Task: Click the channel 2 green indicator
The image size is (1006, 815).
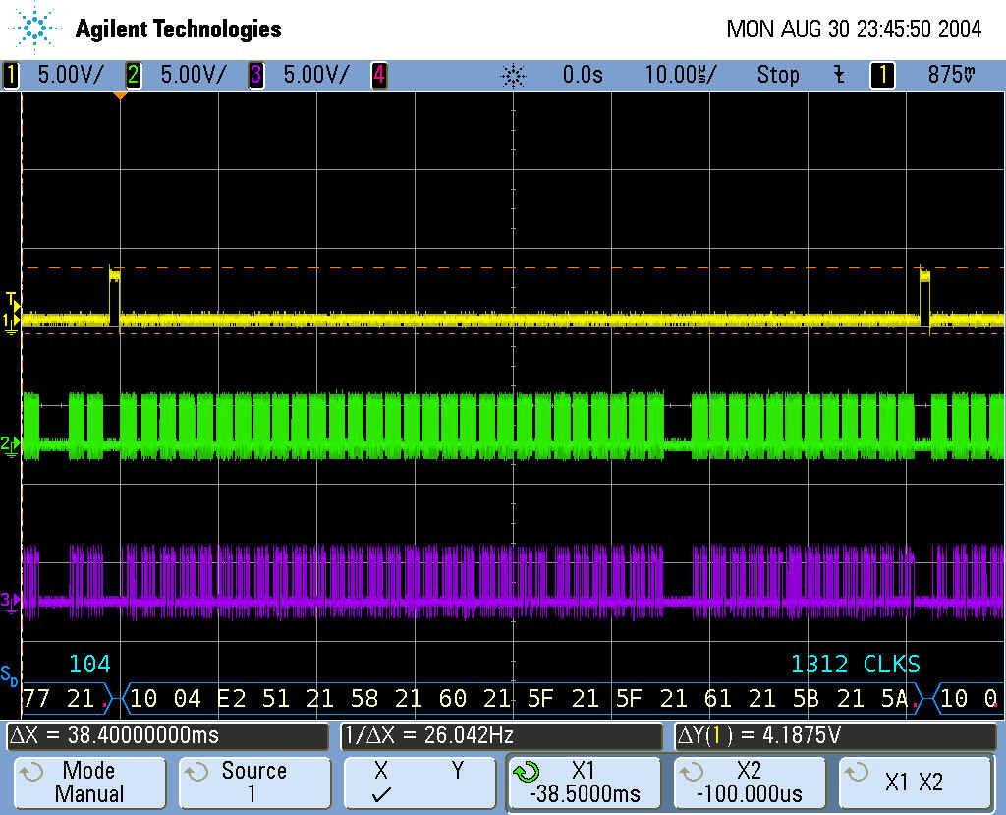Action: coord(134,75)
